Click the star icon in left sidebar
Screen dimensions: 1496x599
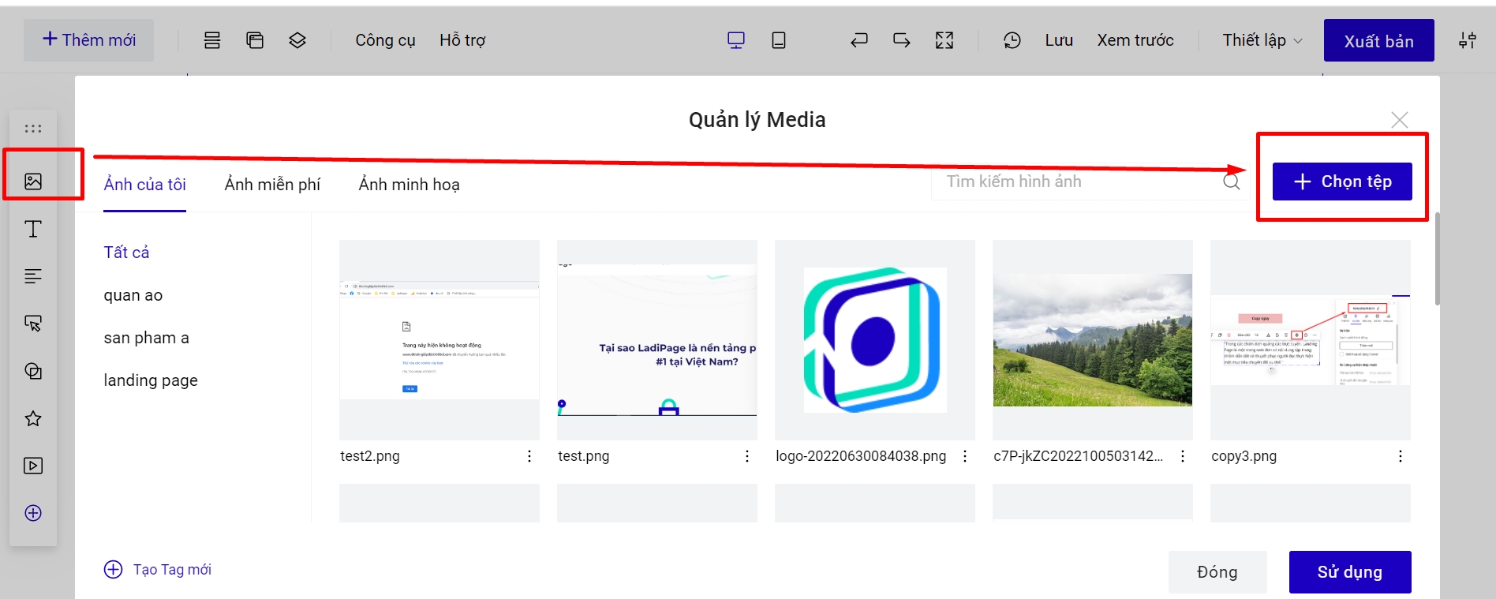[x=33, y=418]
